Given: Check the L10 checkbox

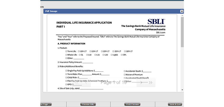Looking at the screenshot, I should coord(87,55).
